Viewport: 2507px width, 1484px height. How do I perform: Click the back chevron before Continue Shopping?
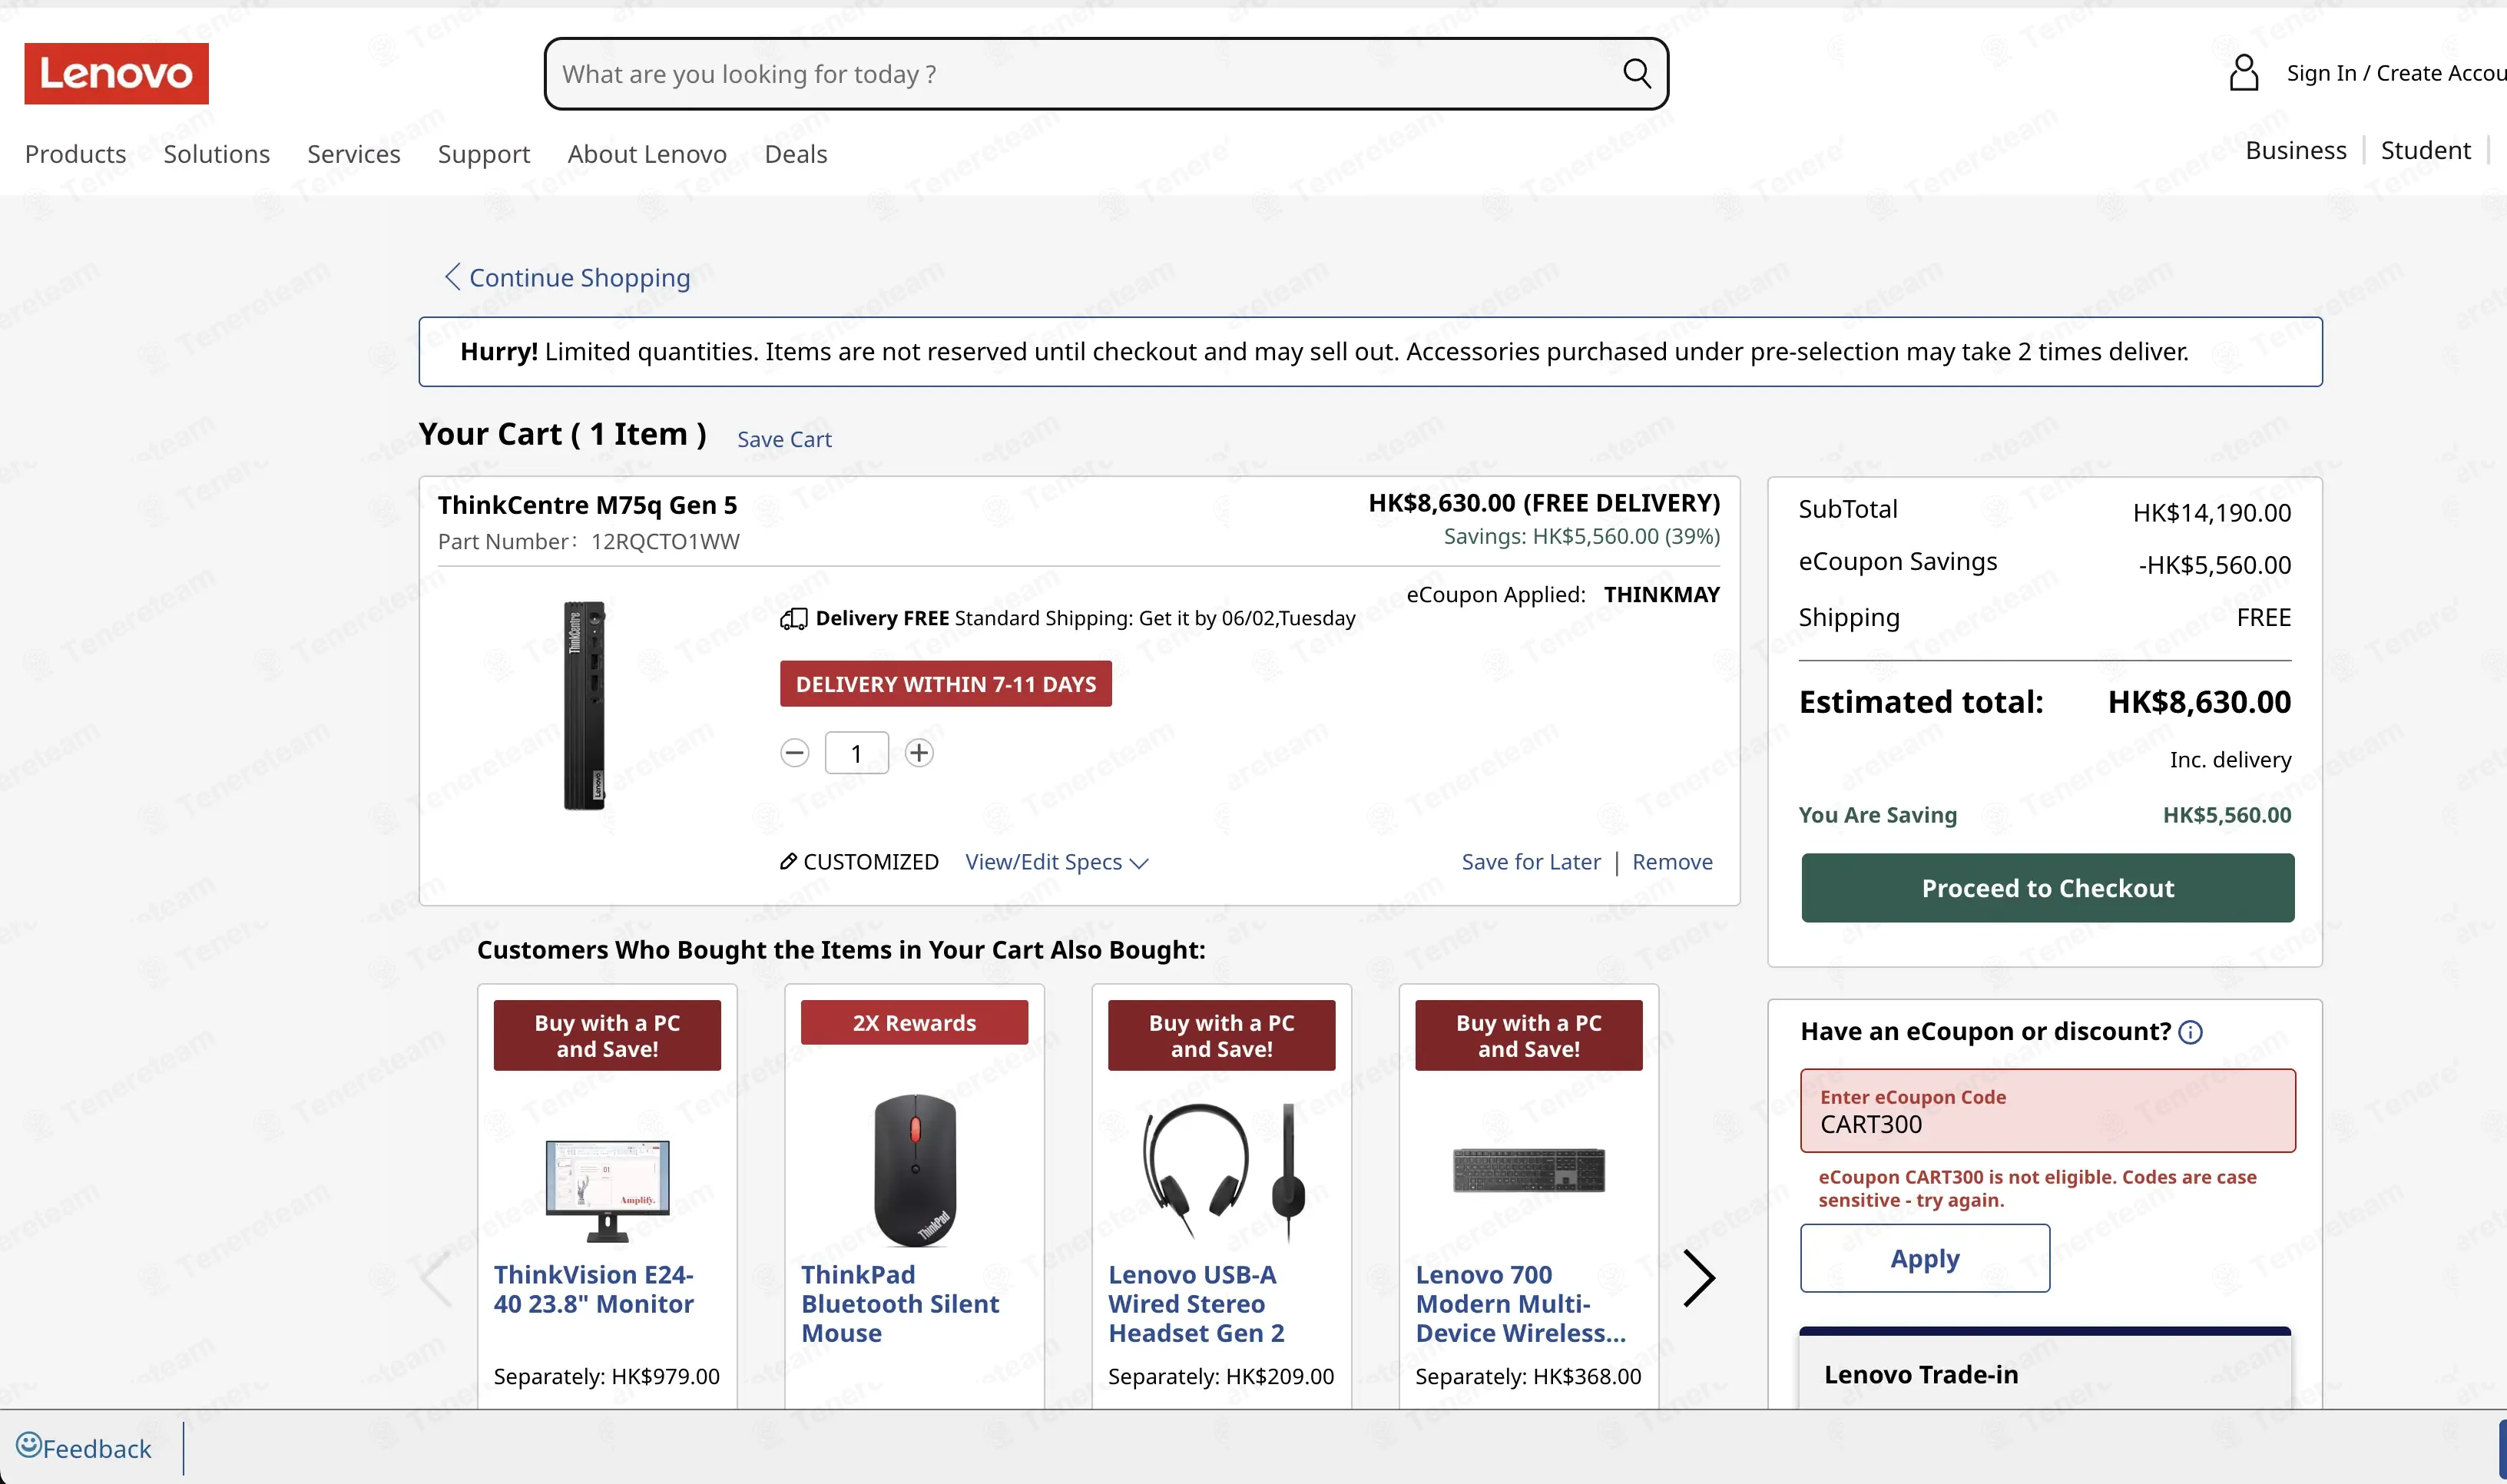[x=452, y=277]
